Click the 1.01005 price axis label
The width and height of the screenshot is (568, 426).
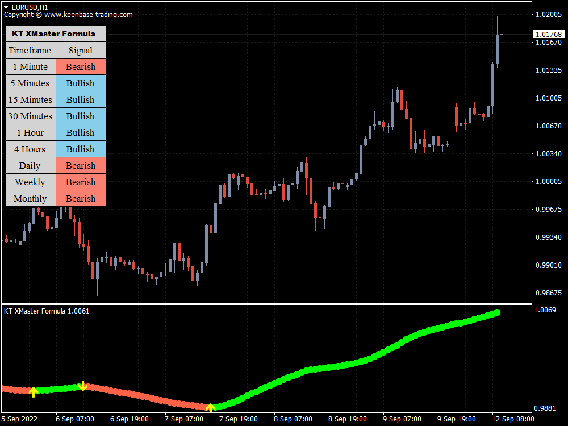pyautogui.click(x=549, y=98)
